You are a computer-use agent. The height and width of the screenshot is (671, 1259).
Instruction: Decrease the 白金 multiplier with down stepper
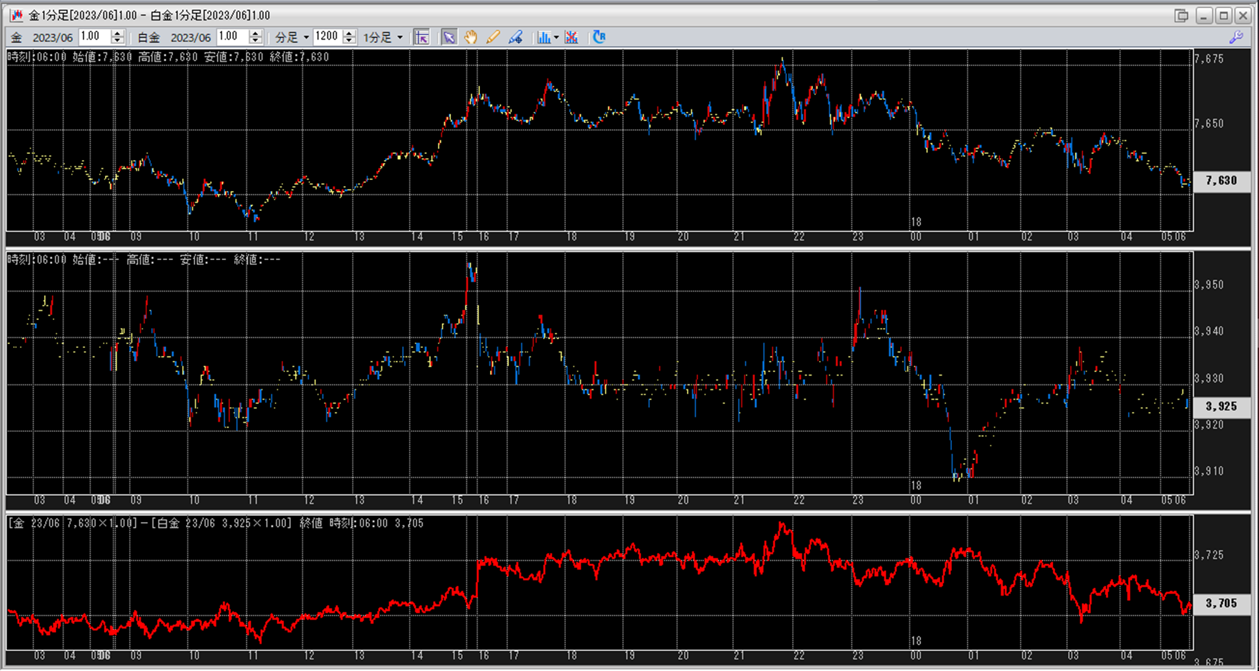click(x=255, y=41)
